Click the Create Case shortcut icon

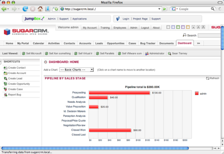click(x=5, y=89)
